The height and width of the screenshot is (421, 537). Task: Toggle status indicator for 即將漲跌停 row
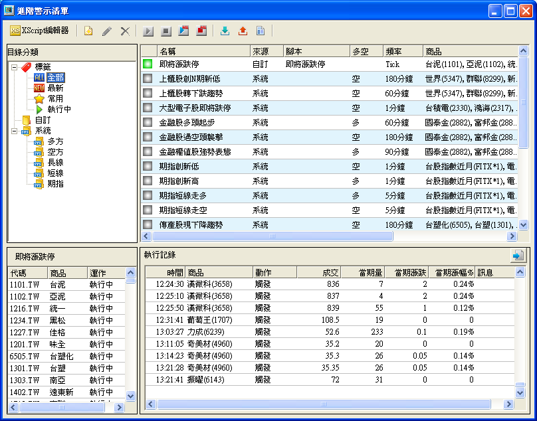click(x=148, y=64)
